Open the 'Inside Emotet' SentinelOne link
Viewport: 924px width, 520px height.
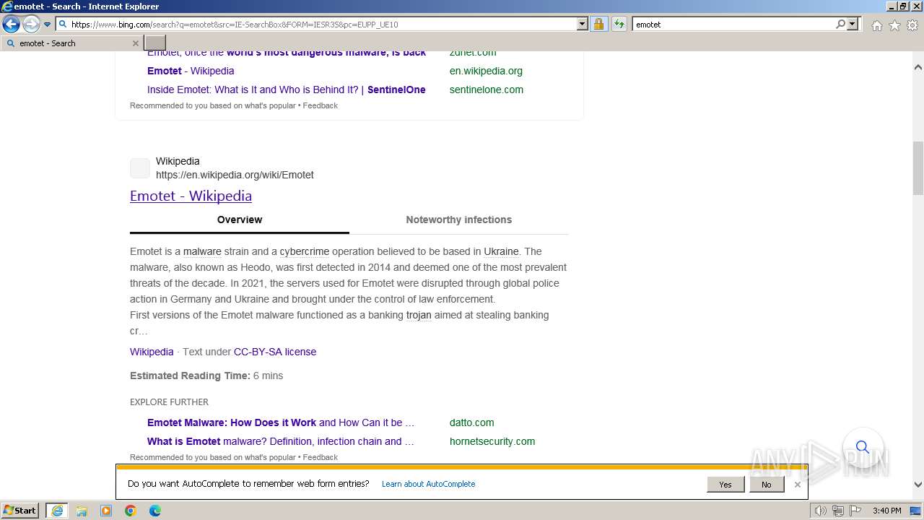(287, 90)
